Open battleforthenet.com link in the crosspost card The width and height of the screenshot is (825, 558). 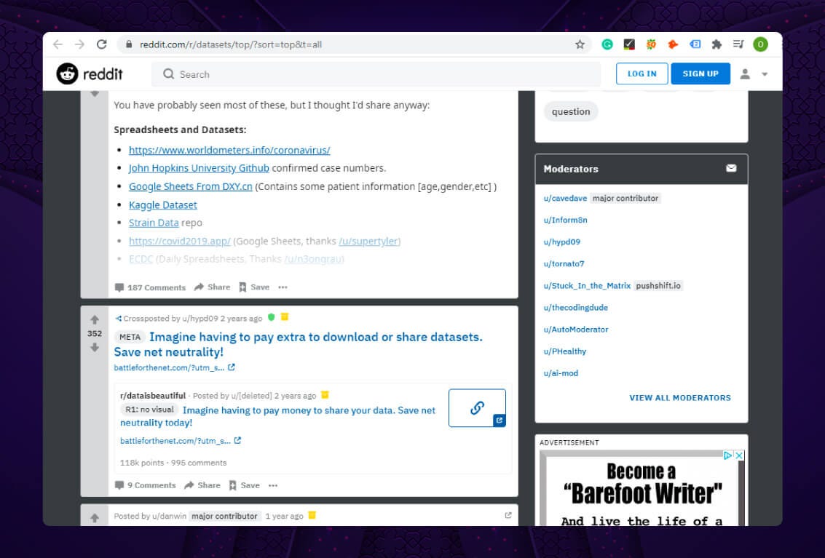181,441
